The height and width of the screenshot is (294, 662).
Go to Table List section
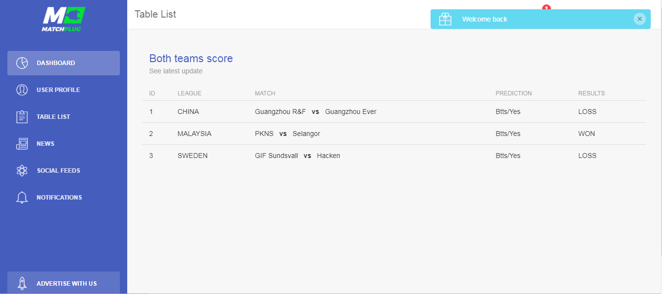(x=64, y=117)
